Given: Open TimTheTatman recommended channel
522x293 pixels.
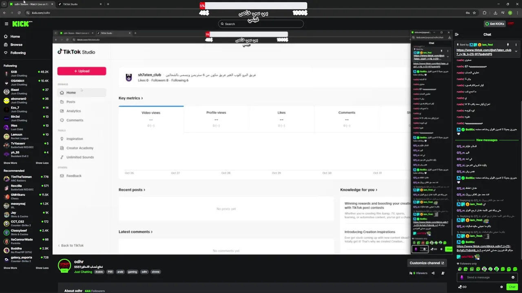Looking at the screenshot, I should (26, 178).
